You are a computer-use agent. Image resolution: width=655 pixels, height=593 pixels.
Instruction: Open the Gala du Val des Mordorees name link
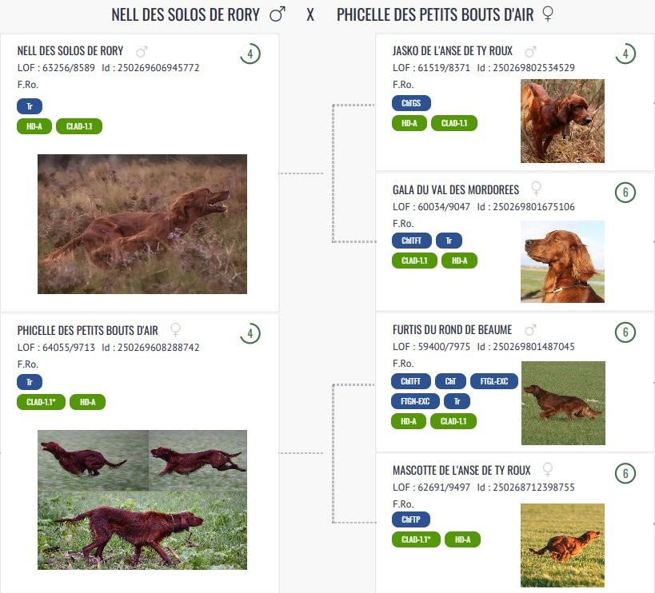(456, 189)
